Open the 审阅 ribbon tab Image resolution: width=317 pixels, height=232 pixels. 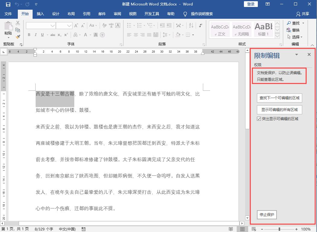pos(117,14)
